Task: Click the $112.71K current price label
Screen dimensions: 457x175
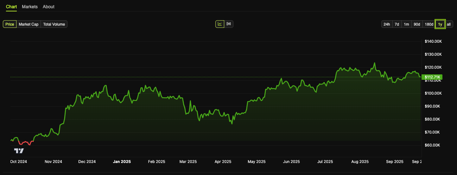Action: coord(432,77)
